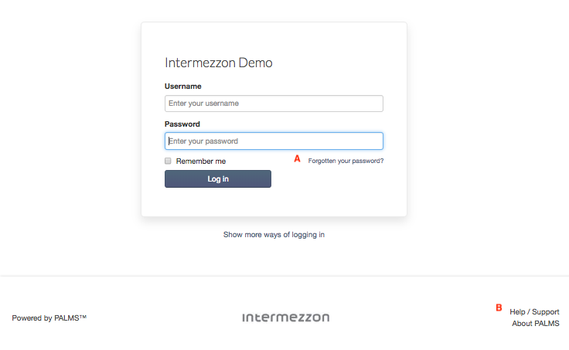Click the bold Username label
The image size is (569, 350).
183,87
